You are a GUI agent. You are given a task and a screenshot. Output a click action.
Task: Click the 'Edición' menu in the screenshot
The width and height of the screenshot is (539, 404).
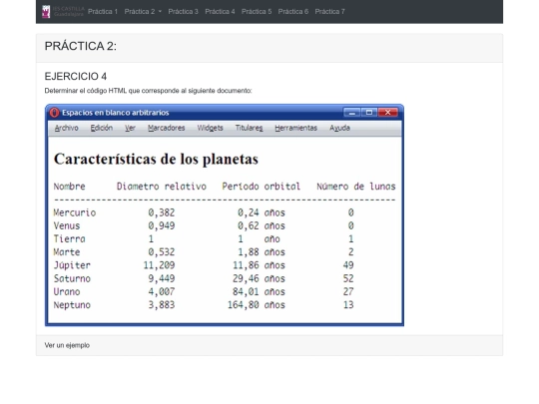point(102,128)
